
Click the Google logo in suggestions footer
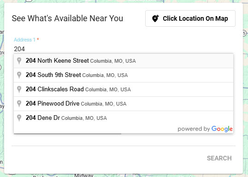point(222,129)
